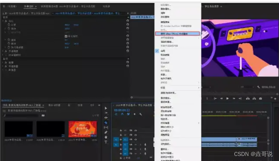Click the timeline Add Marker icon
The height and width of the screenshot is (161, 279).
click(134, 114)
